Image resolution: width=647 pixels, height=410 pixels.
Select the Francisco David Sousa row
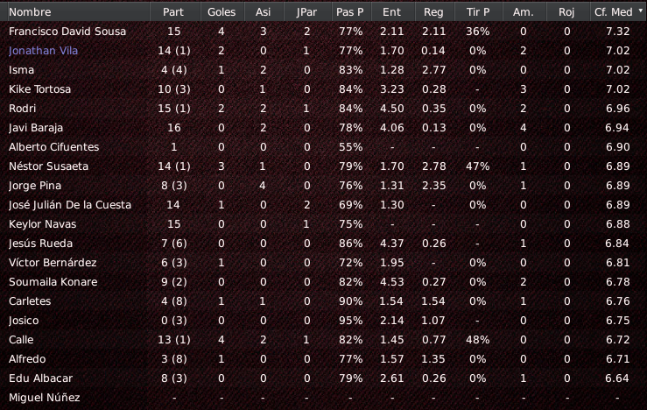click(324, 32)
